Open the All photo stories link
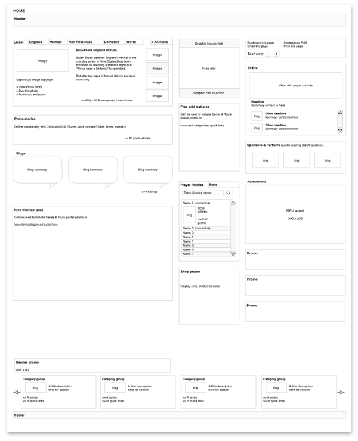Image resolution: width=358 pixels, height=441 pixels. (x=137, y=138)
